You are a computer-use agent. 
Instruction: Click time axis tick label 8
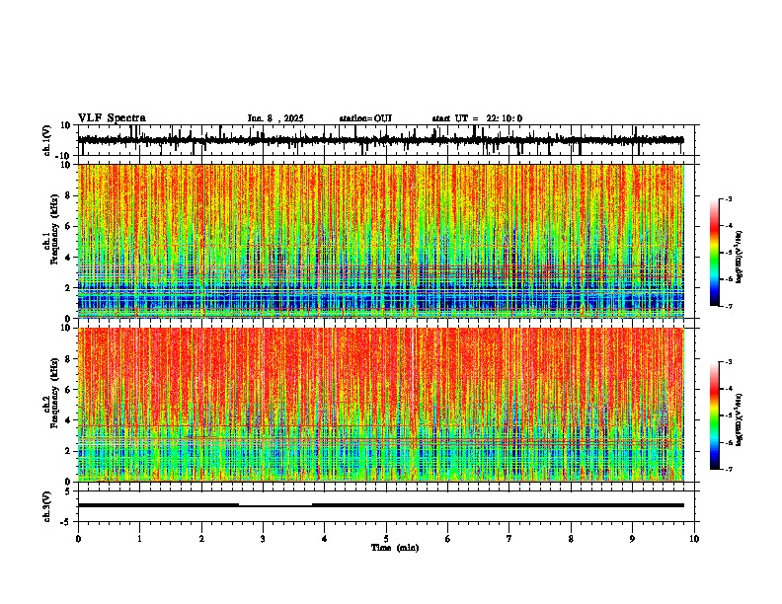(571, 538)
